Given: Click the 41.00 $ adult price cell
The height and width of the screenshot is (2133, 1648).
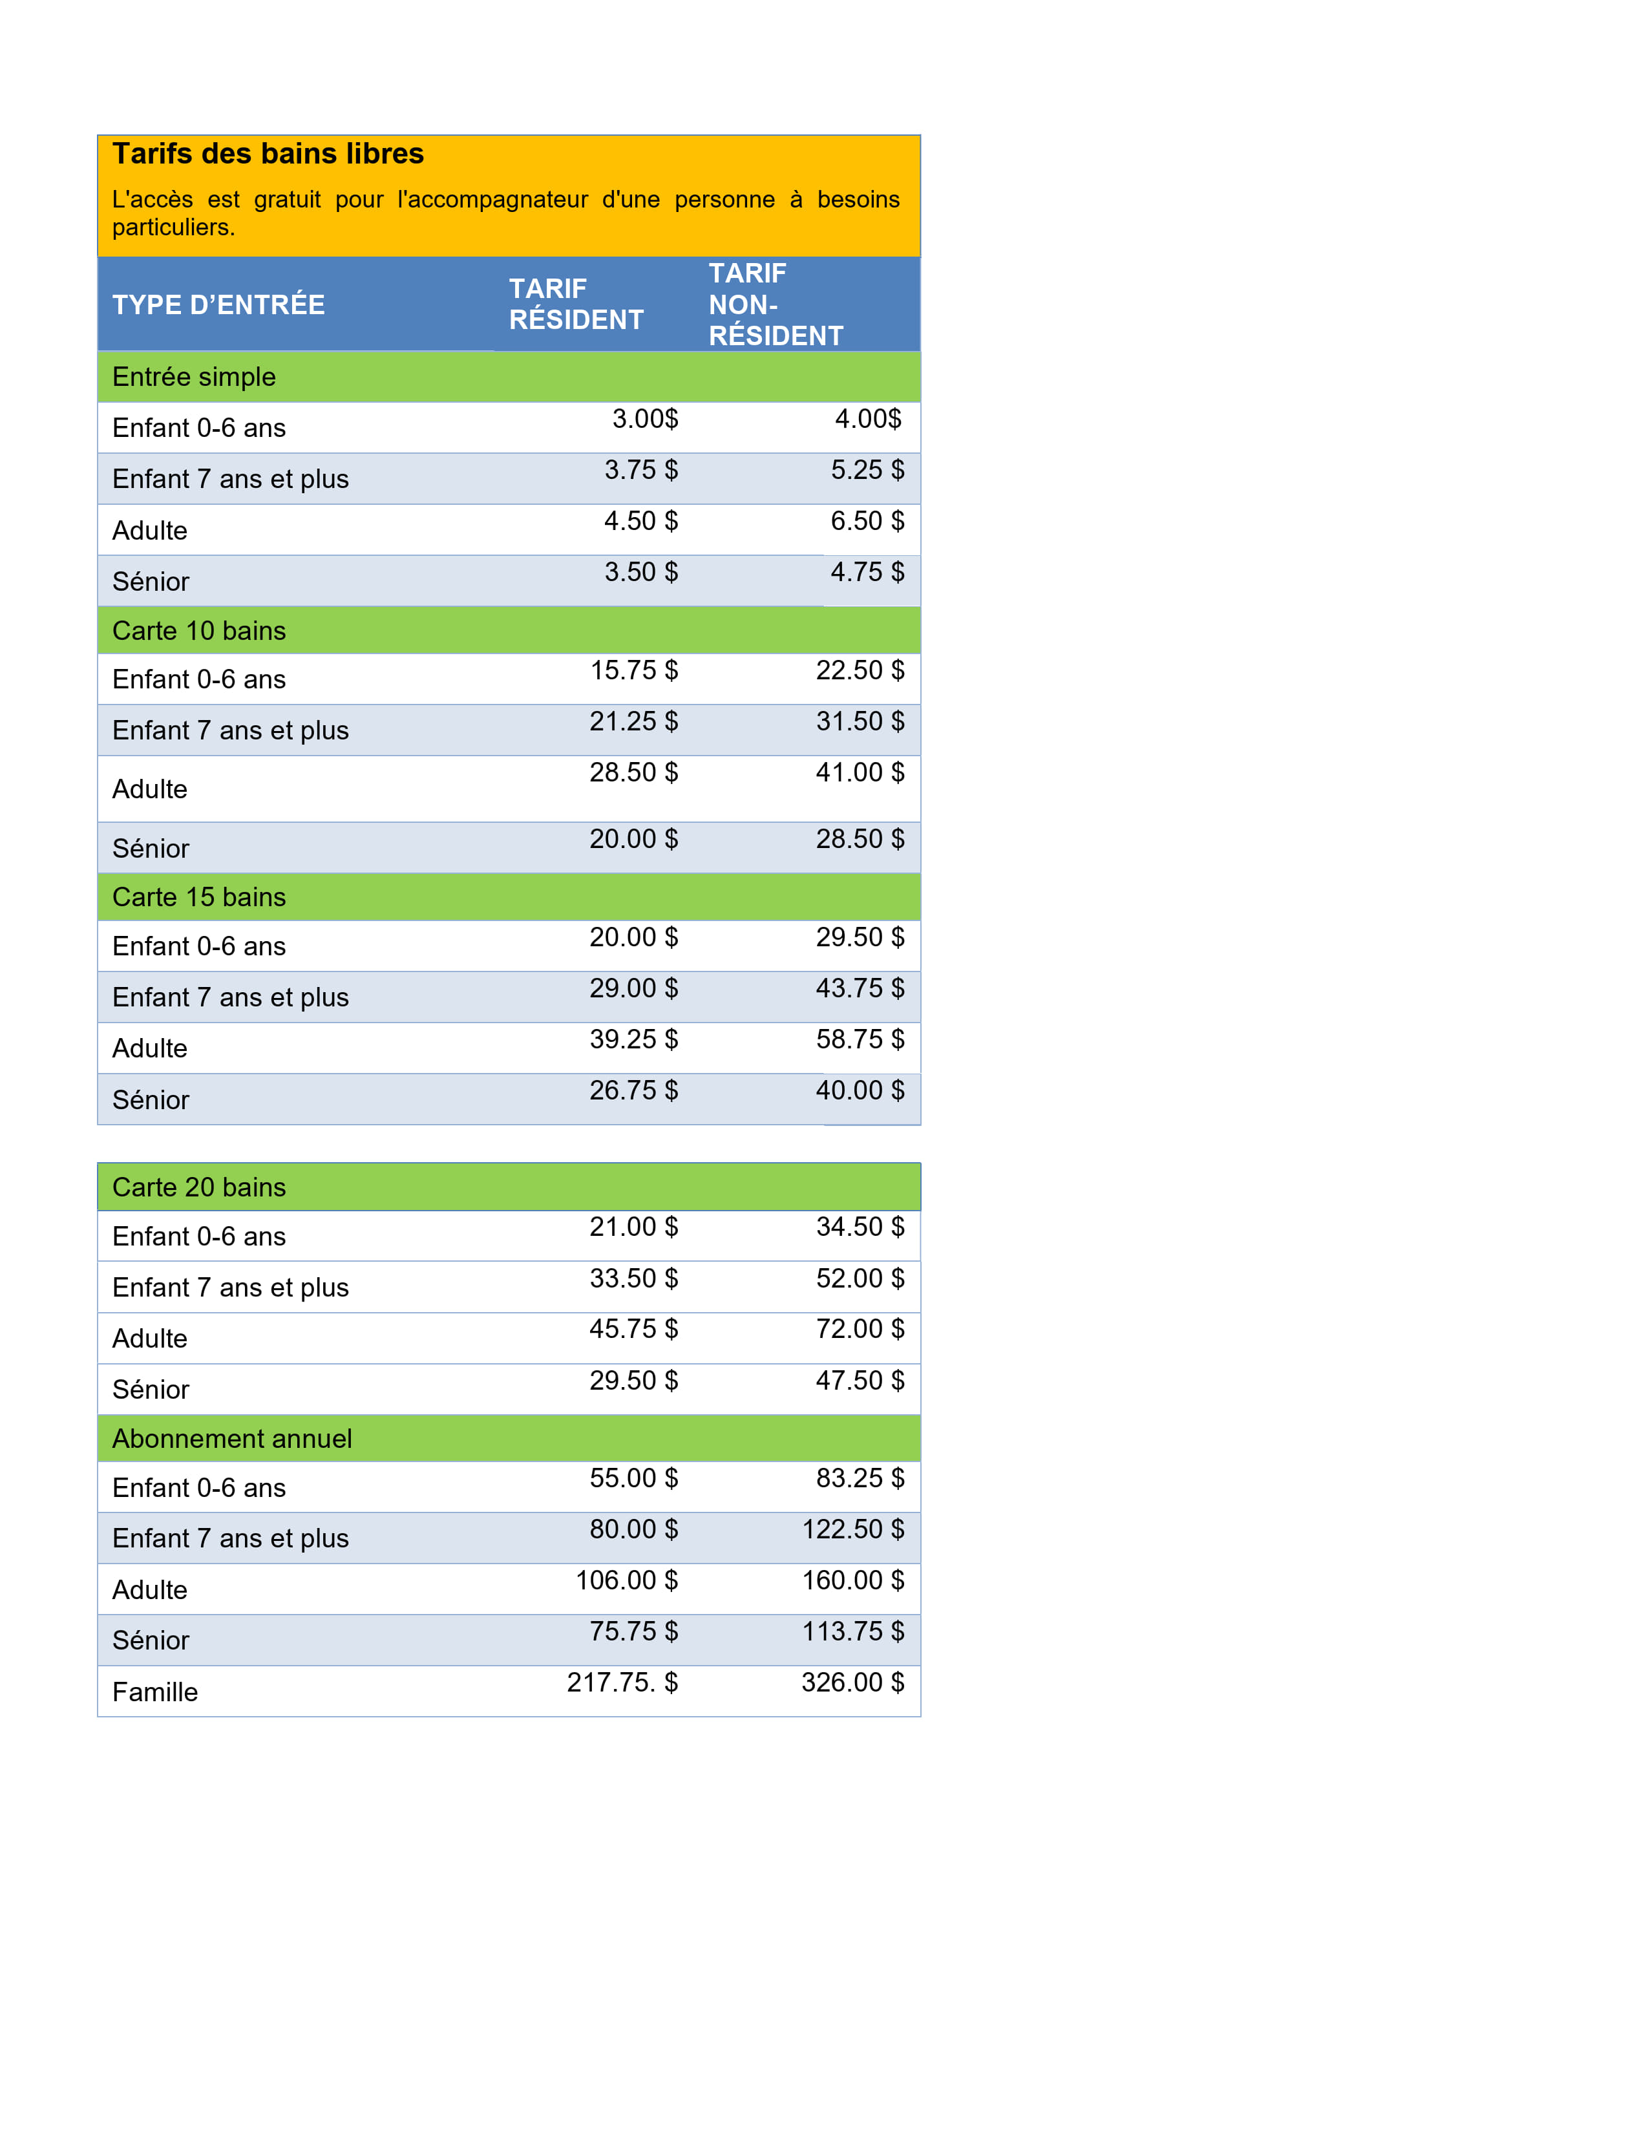Looking at the screenshot, I should [x=860, y=772].
